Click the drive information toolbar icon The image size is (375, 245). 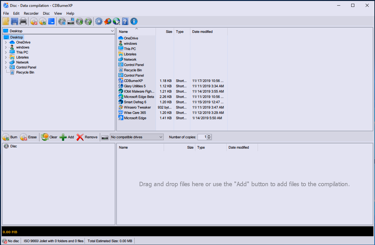[71, 22]
